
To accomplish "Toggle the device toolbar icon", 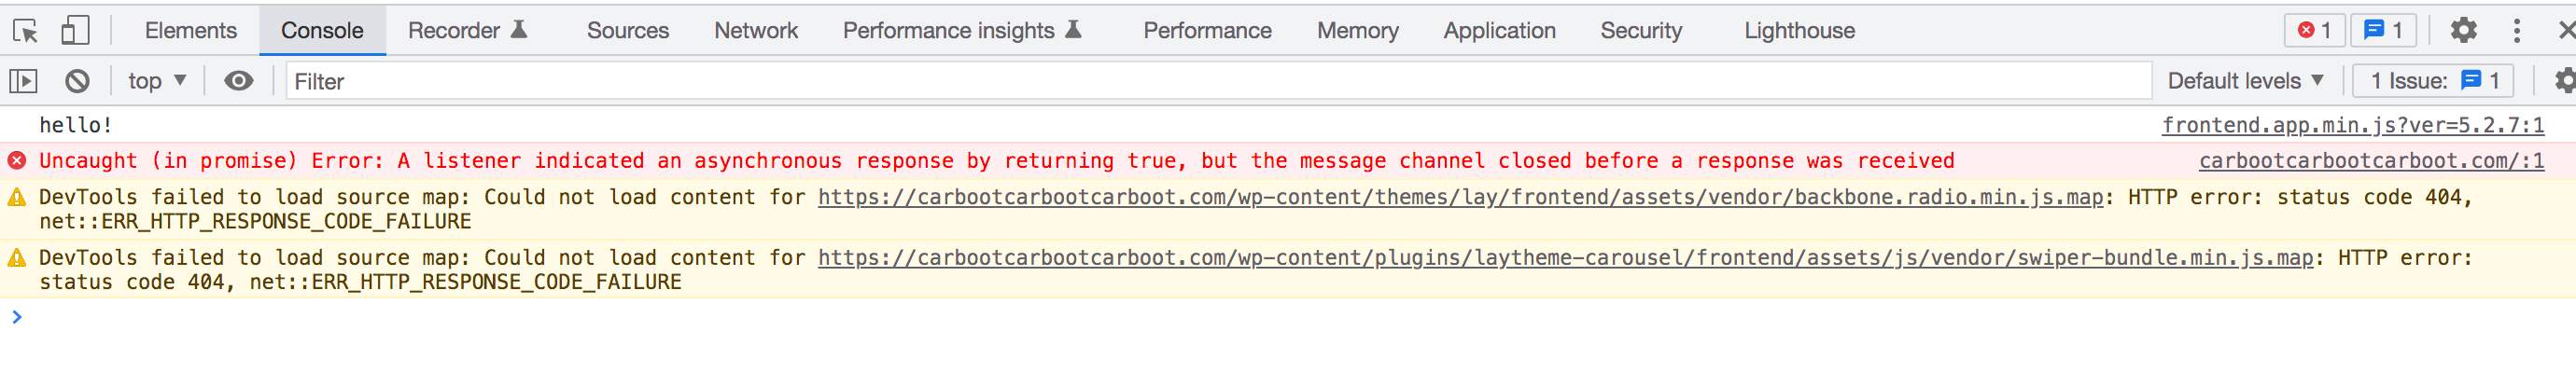I will pyautogui.click(x=75, y=31).
